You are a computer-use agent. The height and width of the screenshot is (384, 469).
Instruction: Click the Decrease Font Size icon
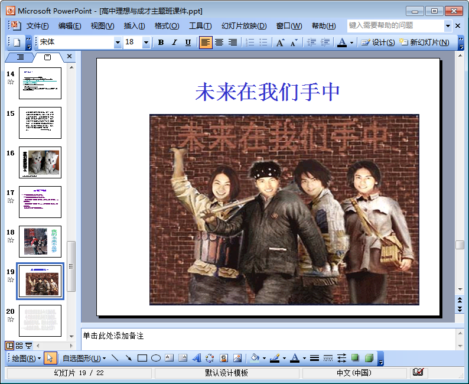coord(294,43)
